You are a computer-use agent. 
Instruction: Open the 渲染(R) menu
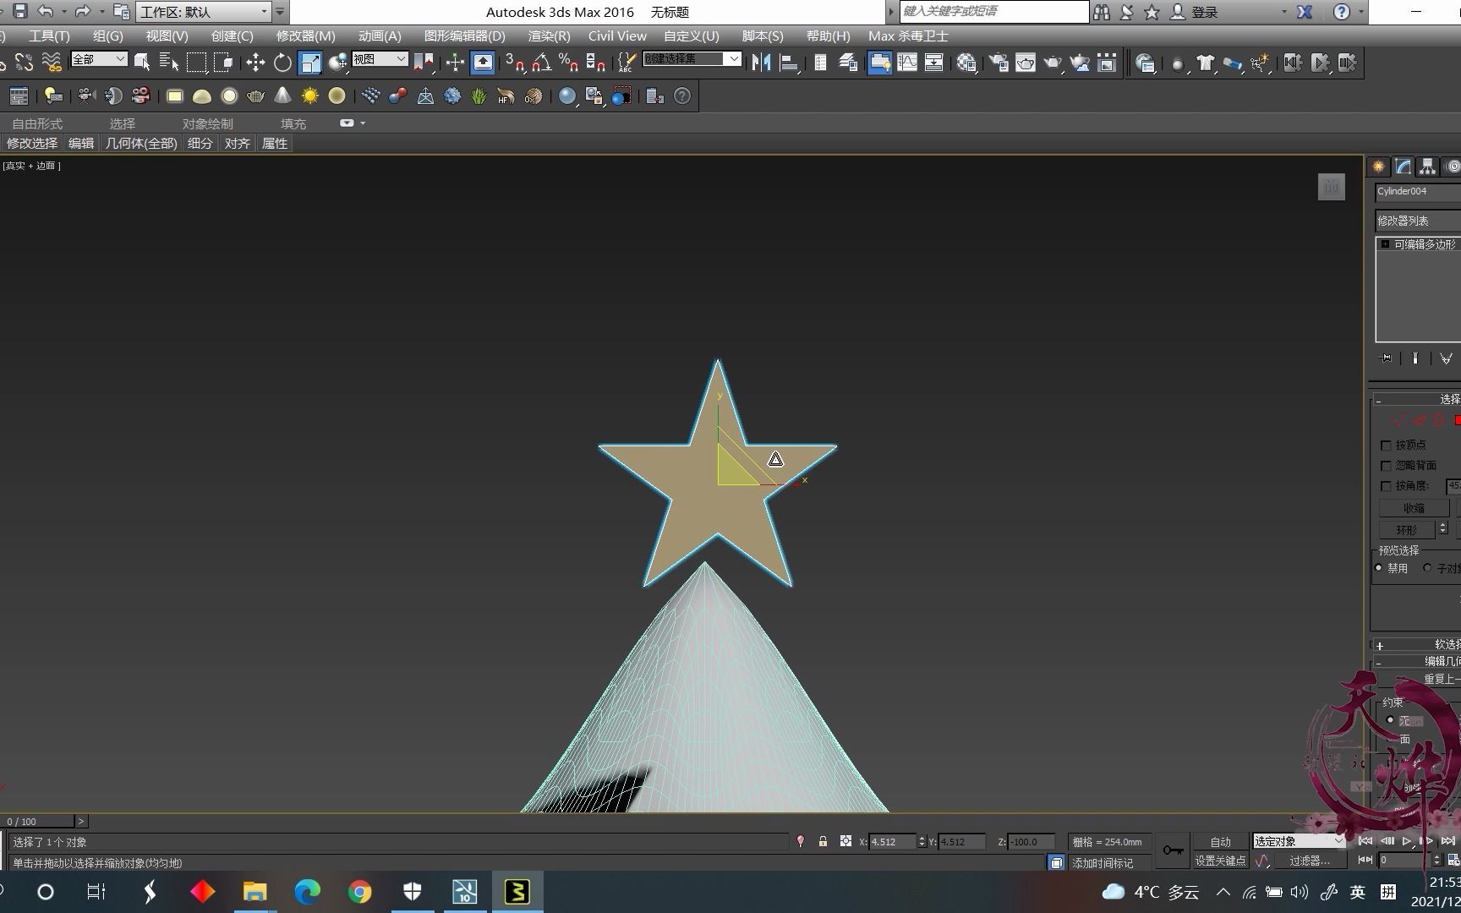click(x=548, y=36)
